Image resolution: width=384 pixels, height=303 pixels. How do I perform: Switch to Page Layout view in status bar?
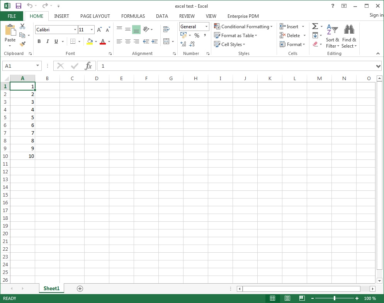click(x=287, y=298)
